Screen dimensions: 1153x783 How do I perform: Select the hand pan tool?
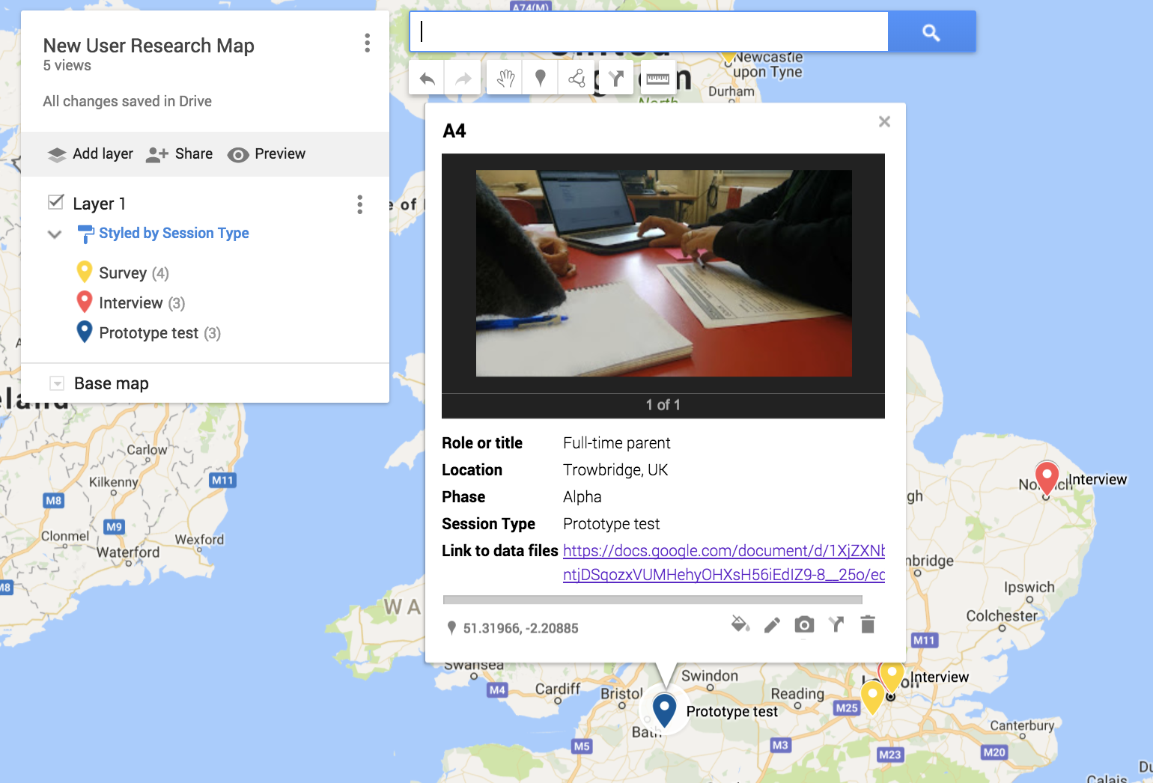tap(505, 78)
